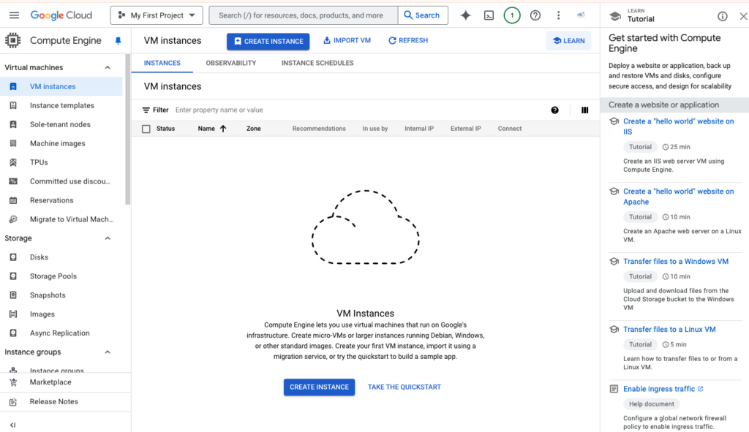Click the Status column header
Screen dimensions: 749x432
(x=166, y=129)
